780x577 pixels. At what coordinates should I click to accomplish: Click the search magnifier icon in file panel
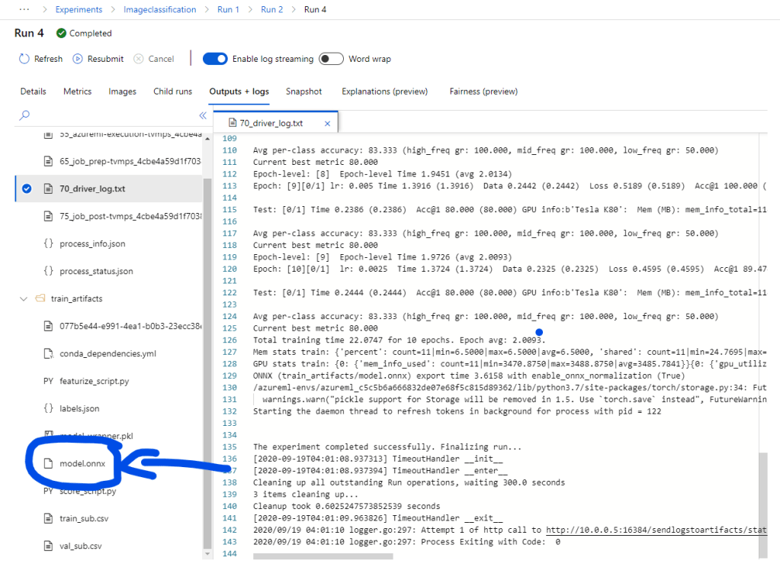tap(24, 115)
